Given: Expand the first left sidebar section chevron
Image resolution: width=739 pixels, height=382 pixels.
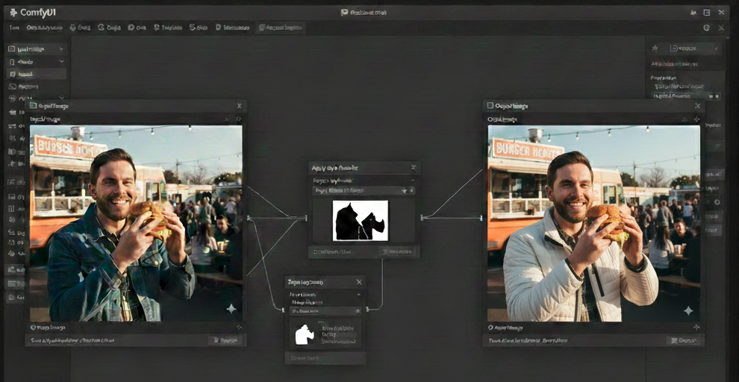Looking at the screenshot, I should [61, 48].
